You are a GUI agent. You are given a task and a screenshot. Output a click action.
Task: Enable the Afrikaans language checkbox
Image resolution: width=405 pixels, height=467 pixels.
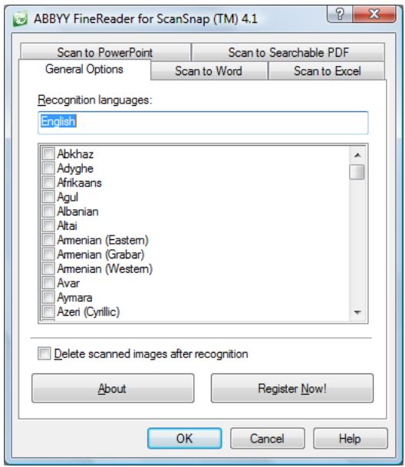[48, 183]
